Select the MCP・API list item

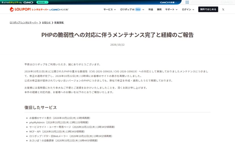(x=57, y=132)
